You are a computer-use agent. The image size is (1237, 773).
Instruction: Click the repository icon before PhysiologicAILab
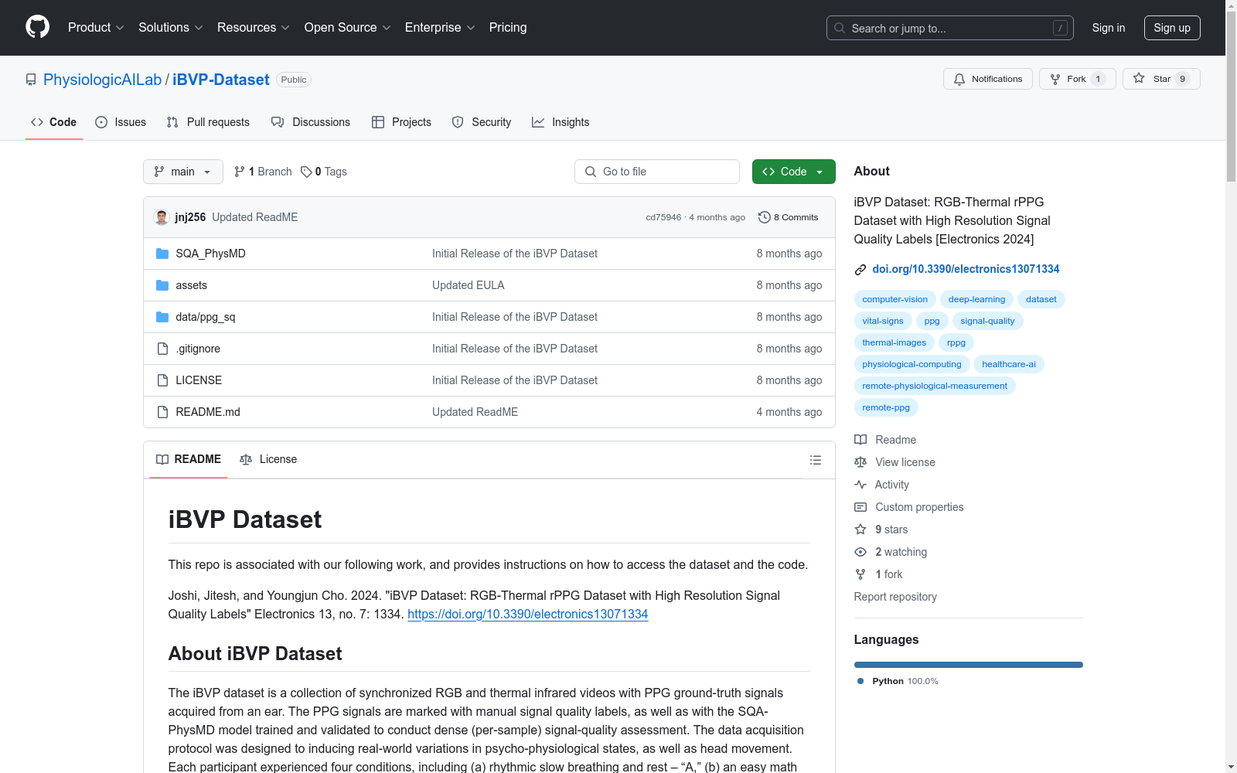coord(31,80)
